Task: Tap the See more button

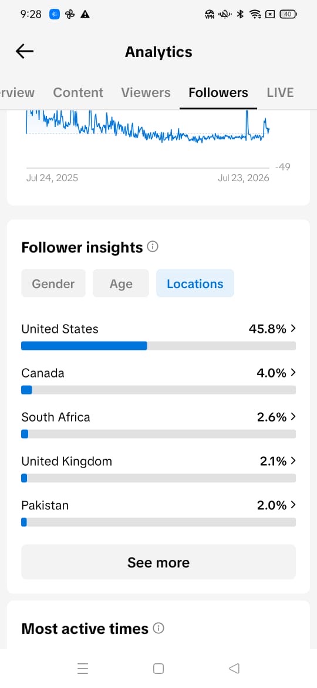Action: pyautogui.click(x=158, y=562)
